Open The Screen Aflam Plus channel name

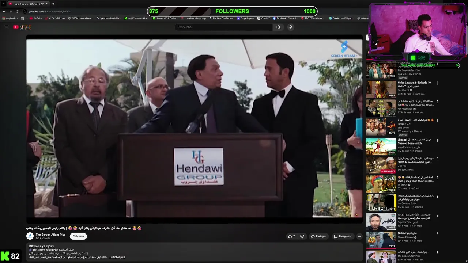click(50, 235)
